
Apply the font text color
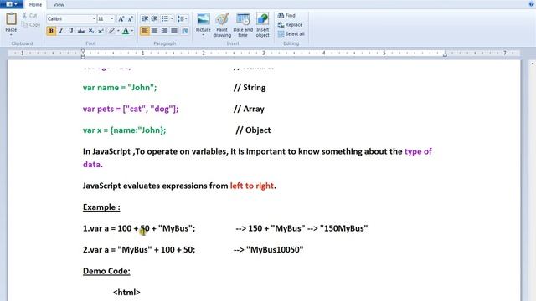pyautogui.click(x=126, y=31)
